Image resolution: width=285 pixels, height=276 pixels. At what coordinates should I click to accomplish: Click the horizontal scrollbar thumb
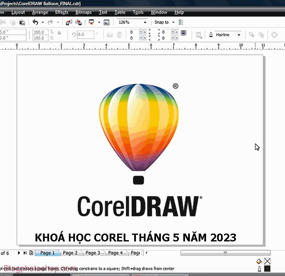pos(225,253)
